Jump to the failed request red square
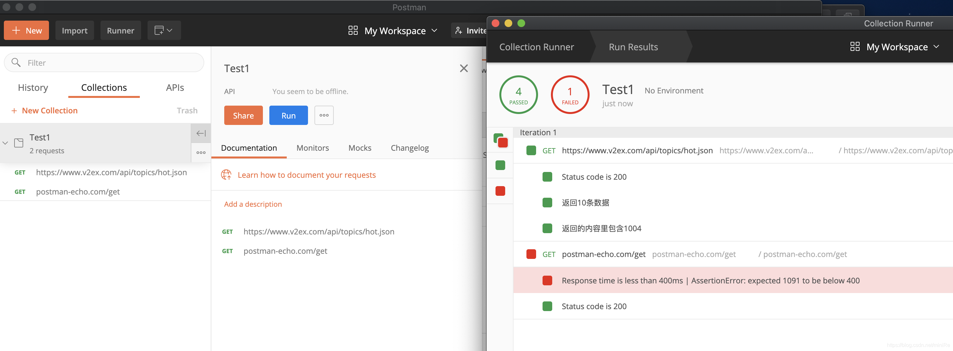Screen dimensions: 953x351 [x=500, y=191]
